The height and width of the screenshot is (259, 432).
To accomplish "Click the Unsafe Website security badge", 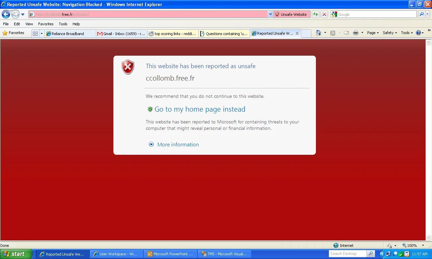I will [x=291, y=15].
